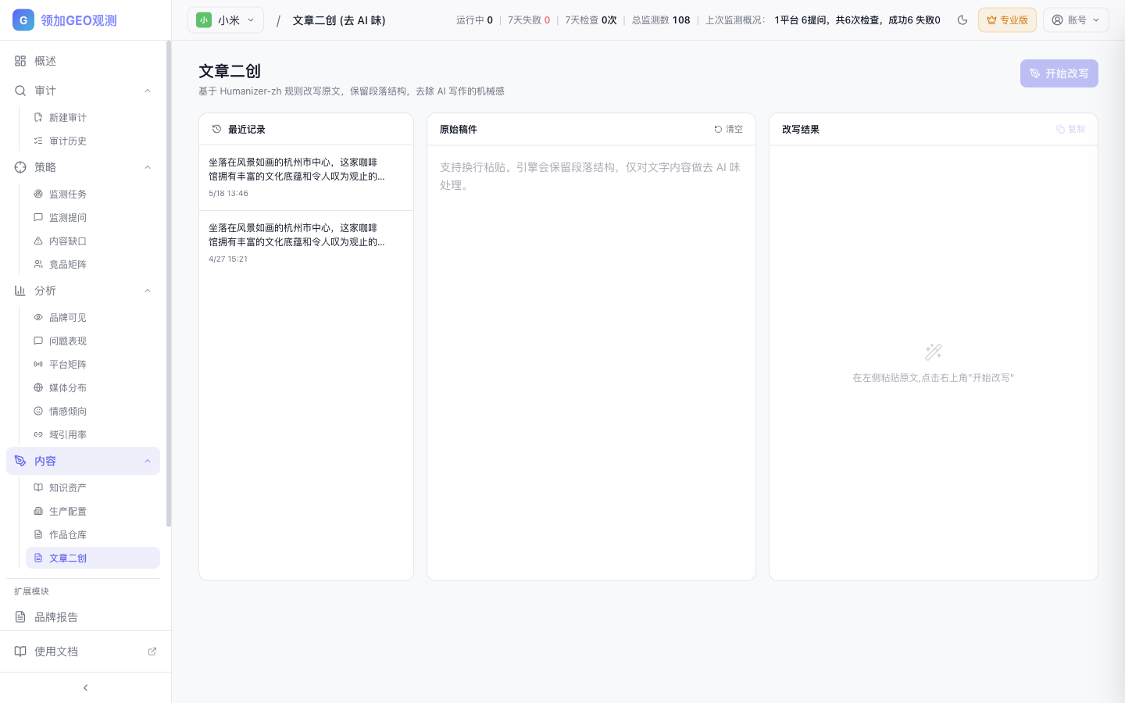Click the 最近记录 history icon
The image size is (1125, 703).
coord(216,129)
